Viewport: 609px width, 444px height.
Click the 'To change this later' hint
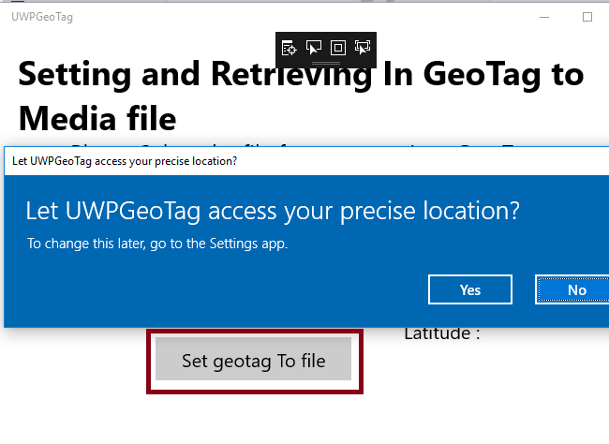(x=156, y=244)
